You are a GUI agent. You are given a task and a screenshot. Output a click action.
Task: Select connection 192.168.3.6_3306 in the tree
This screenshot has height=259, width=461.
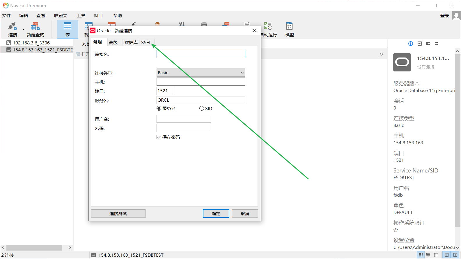tap(31, 43)
